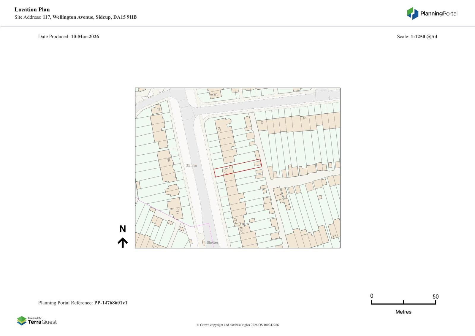Select building number 105 on map
Screen dimensions: 475x336
[x=219, y=129]
